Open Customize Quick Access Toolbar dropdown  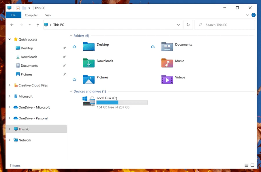click(x=29, y=8)
